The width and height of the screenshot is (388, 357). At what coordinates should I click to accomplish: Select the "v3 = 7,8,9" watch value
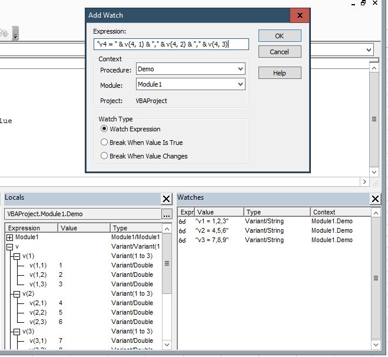coord(212,240)
